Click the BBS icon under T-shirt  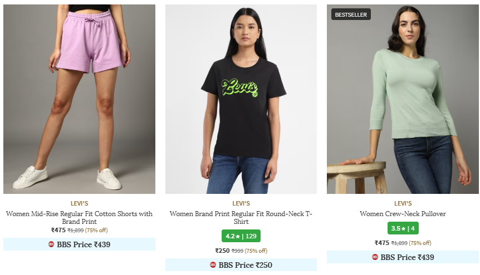pos(213,265)
